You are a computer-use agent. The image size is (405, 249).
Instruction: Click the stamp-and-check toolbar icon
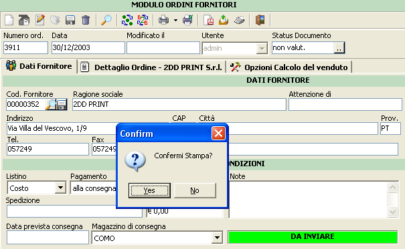point(23,20)
